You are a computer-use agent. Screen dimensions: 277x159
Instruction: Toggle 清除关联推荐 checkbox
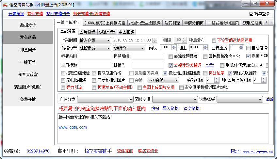coord(230,73)
